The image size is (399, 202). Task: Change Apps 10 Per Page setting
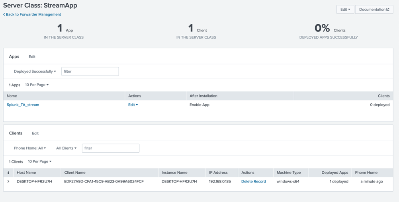37,85
